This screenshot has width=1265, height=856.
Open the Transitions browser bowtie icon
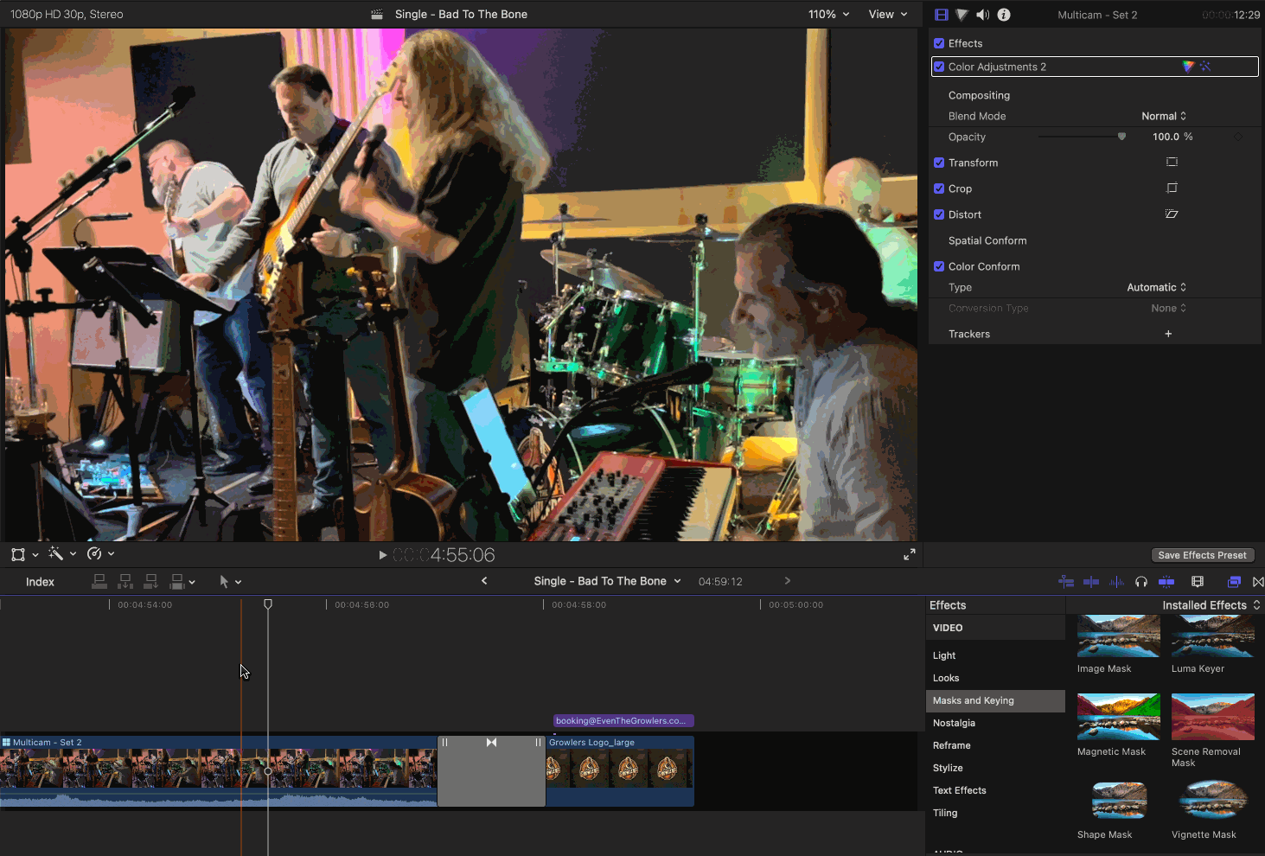1258,582
